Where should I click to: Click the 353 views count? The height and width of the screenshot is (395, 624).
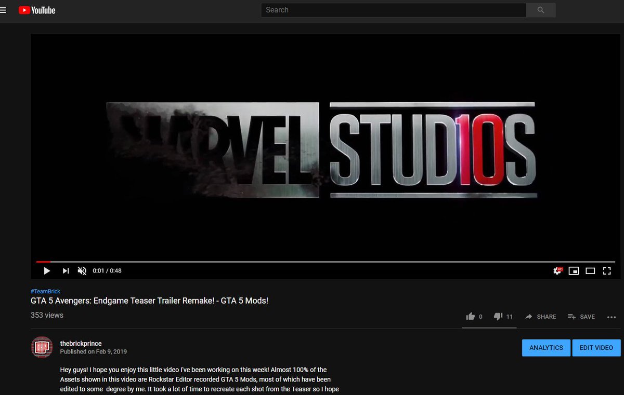tap(47, 315)
